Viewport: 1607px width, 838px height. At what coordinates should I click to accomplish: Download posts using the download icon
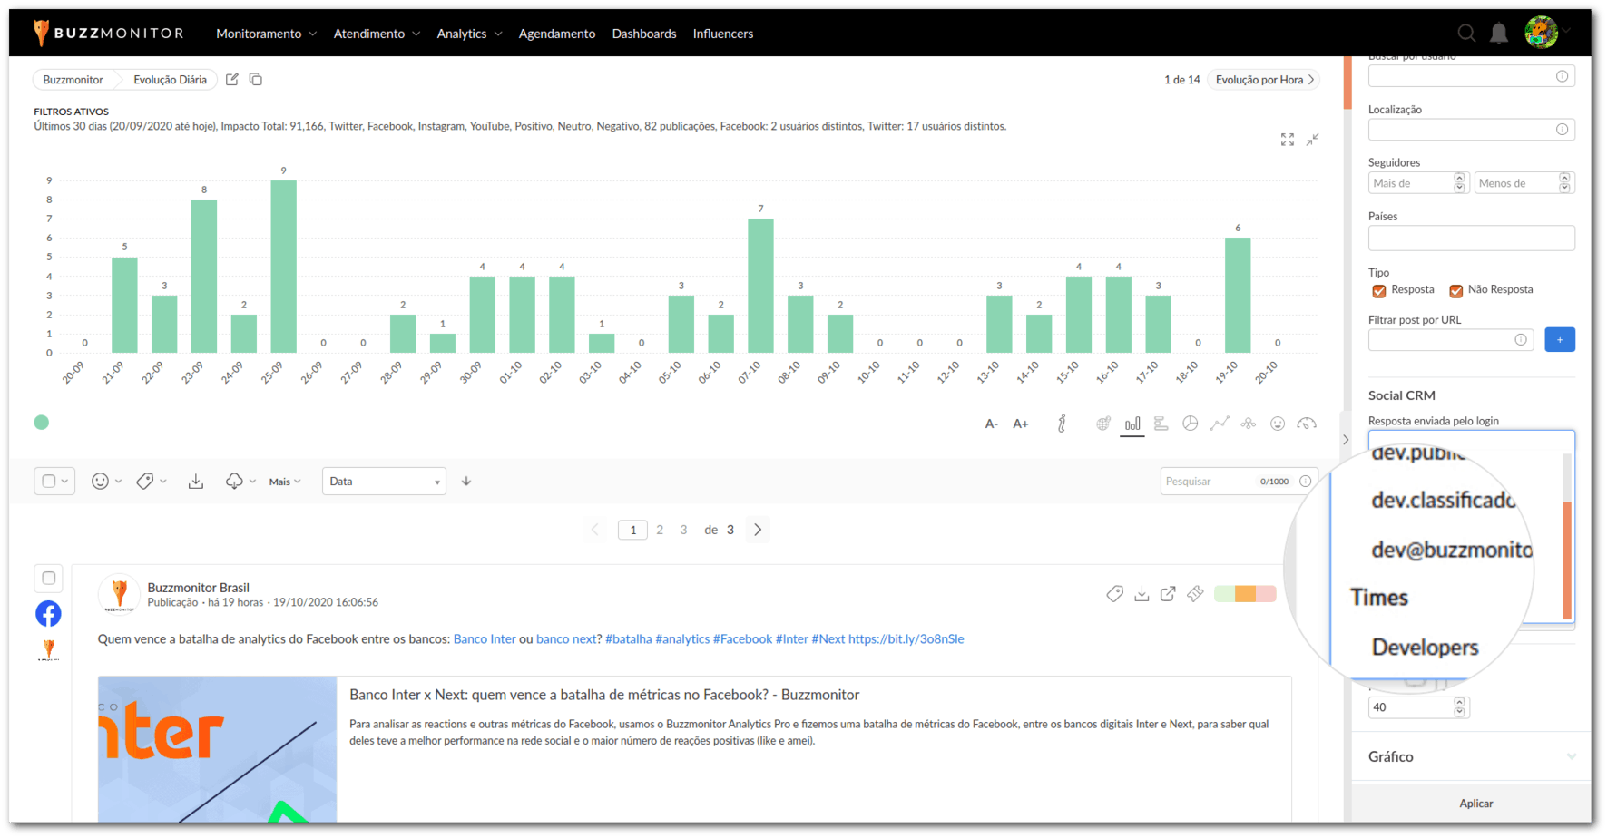coord(196,482)
